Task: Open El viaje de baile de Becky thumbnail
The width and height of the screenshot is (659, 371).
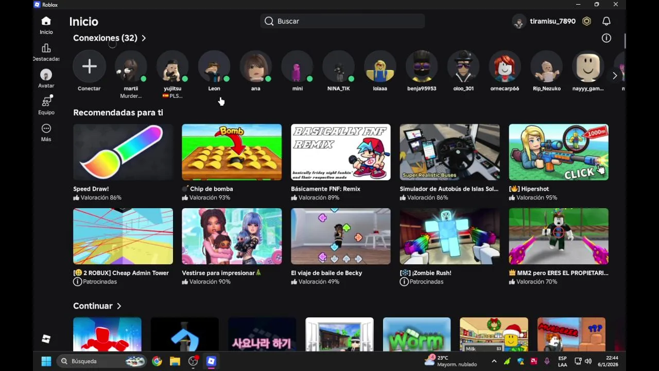Action: (x=341, y=236)
